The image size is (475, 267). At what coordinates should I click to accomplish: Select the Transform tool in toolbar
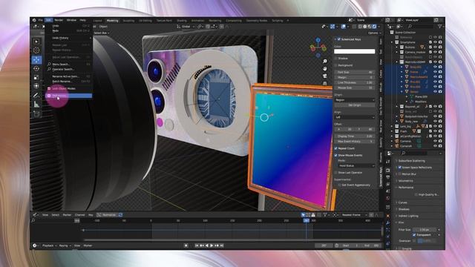pos(36,86)
